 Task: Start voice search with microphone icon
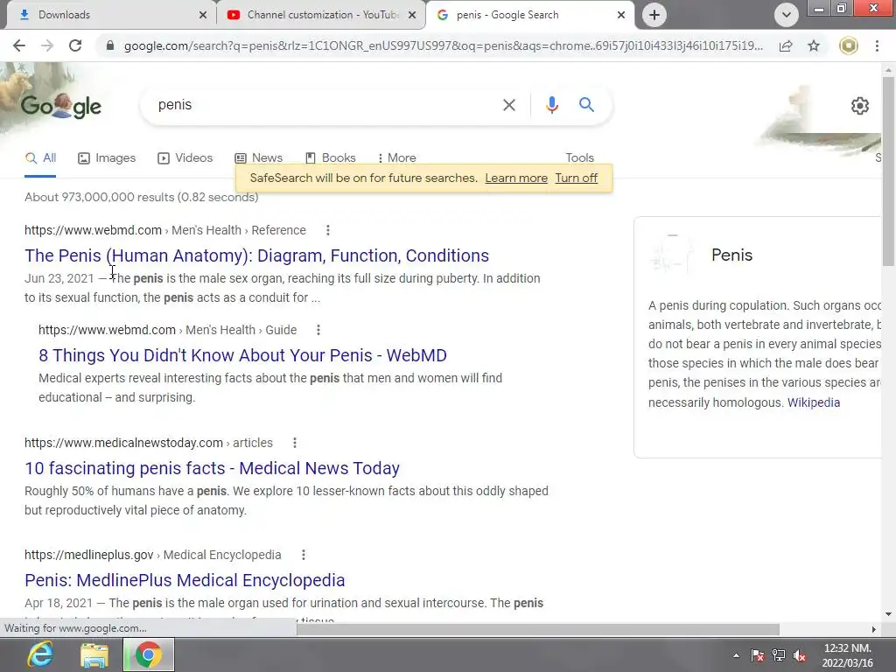(551, 105)
